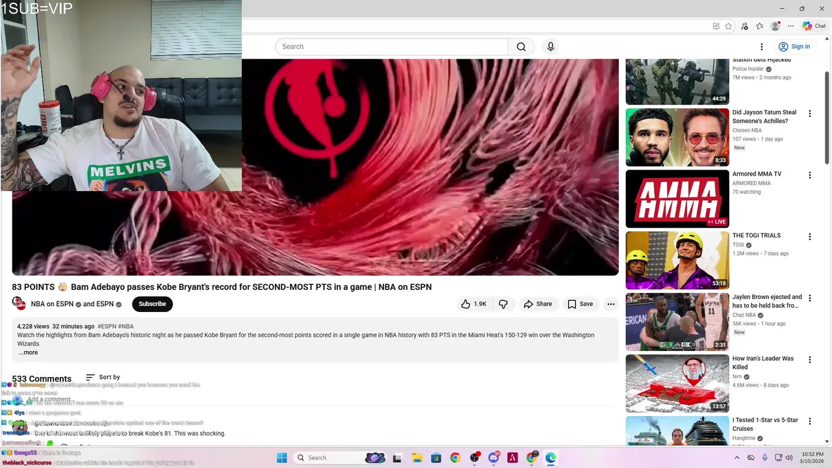The width and height of the screenshot is (832, 468).
Task: Open Jaylen Brown ejected video thumbnail
Action: (677, 322)
